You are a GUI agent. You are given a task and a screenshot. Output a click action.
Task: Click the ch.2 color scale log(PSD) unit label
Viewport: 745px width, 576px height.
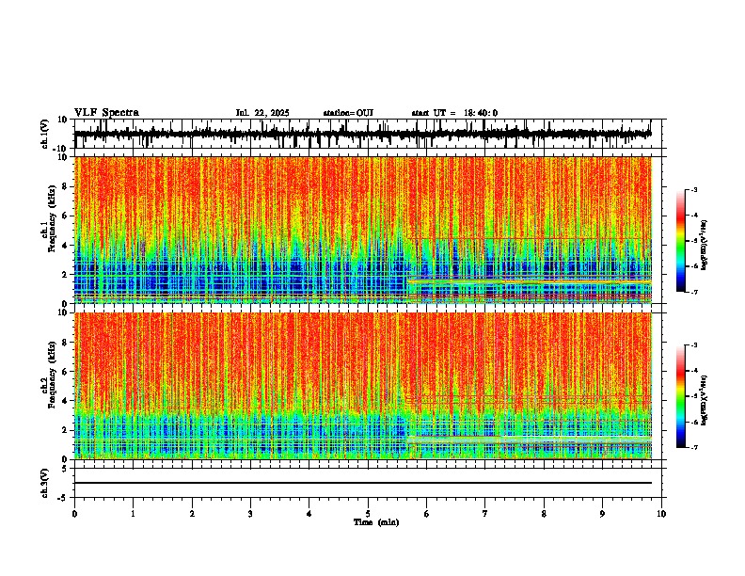(x=705, y=400)
